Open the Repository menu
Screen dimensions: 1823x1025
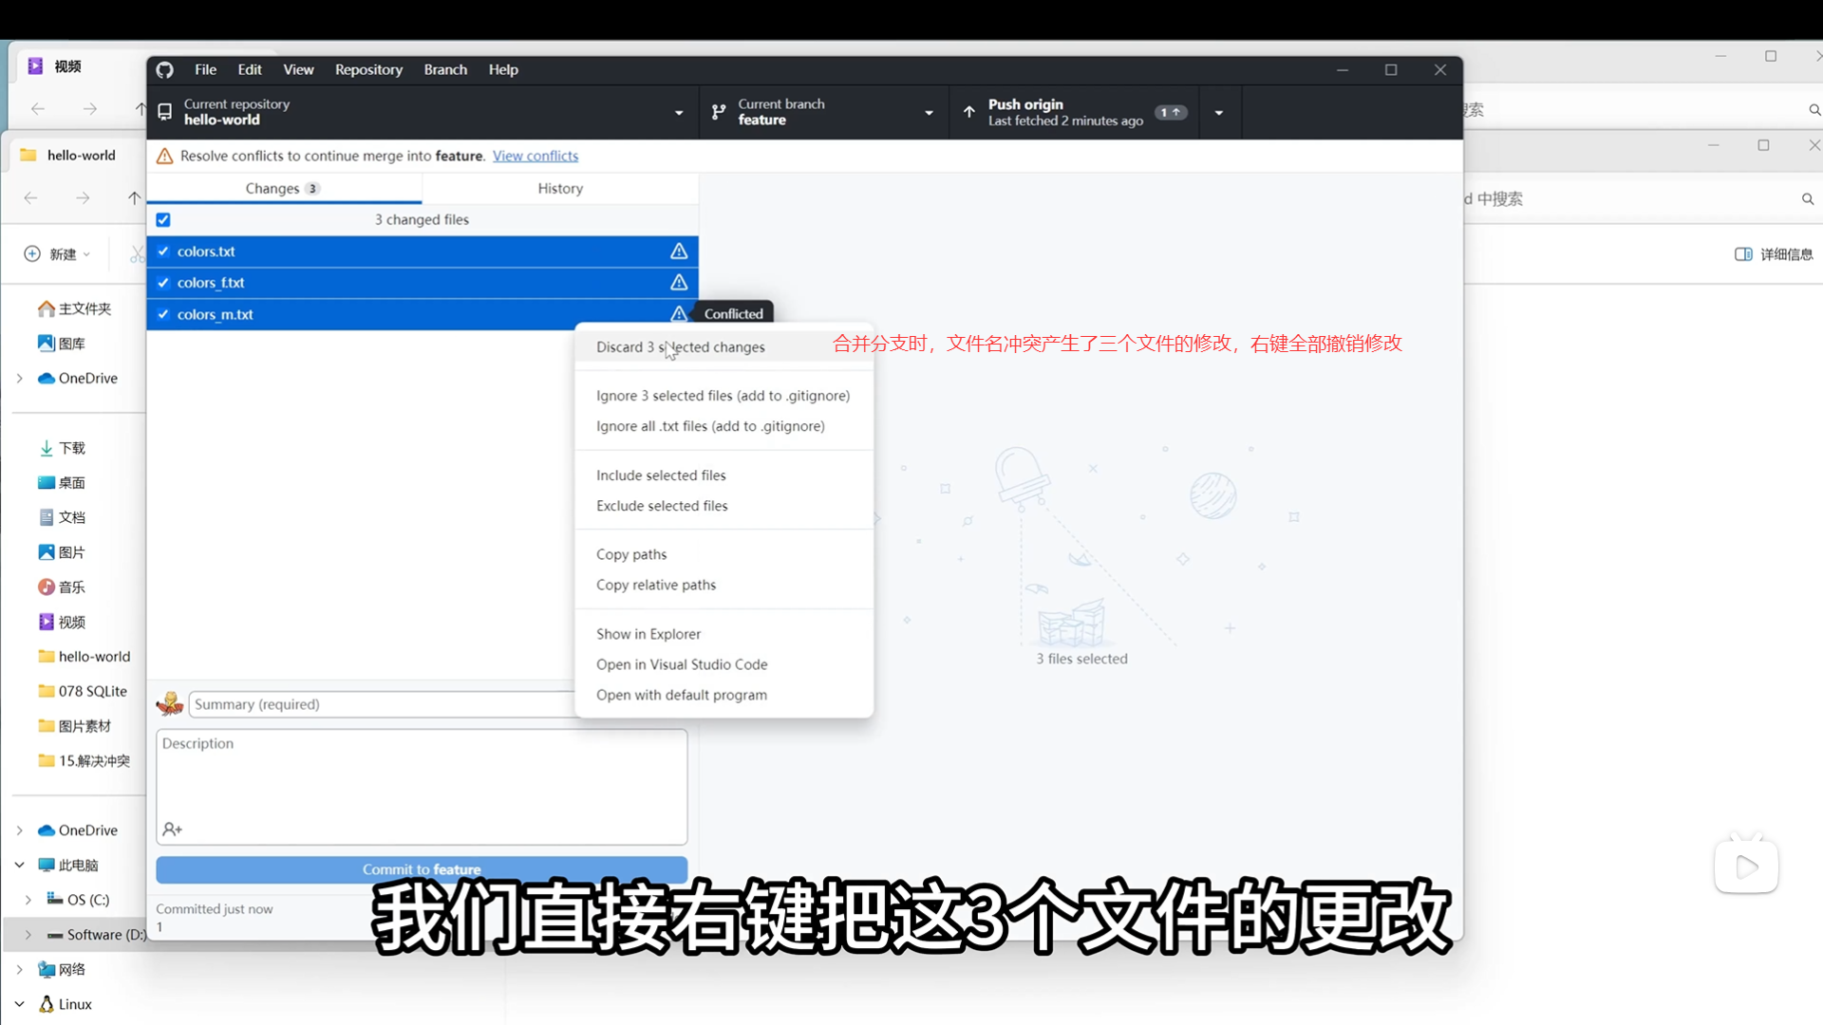pyautogui.click(x=368, y=69)
